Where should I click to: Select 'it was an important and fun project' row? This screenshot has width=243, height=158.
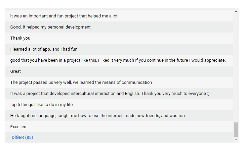click(64, 16)
